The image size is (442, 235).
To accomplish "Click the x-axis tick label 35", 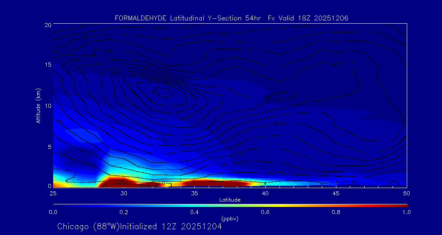I will click(x=194, y=193).
